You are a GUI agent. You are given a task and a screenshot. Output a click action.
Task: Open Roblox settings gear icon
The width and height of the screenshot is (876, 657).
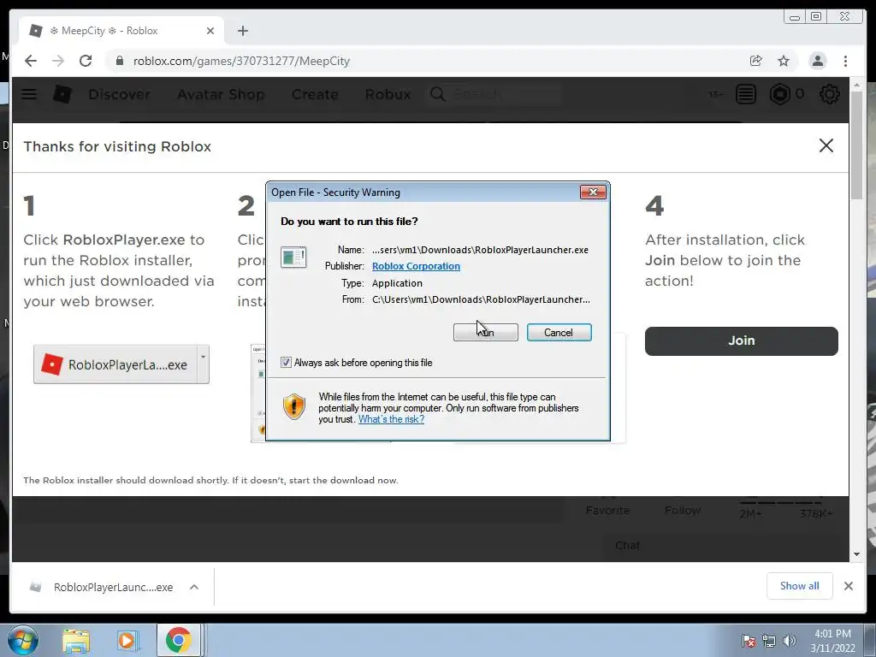tap(830, 94)
